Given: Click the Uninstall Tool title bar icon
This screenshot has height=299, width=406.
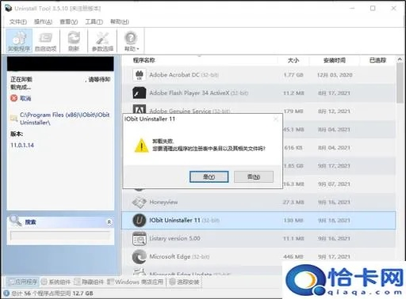Looking at the screenshot, I should click(9, 8).
